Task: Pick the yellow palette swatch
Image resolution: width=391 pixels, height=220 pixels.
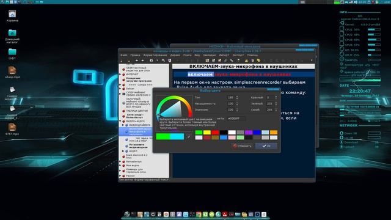Action: [x=207, y=132]
